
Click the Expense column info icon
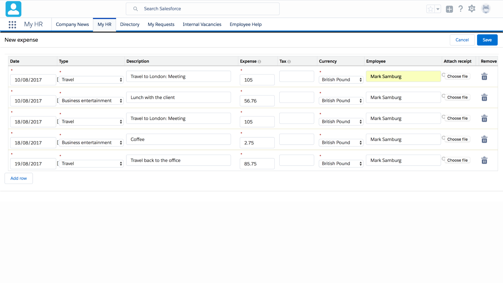click(259, 62)
